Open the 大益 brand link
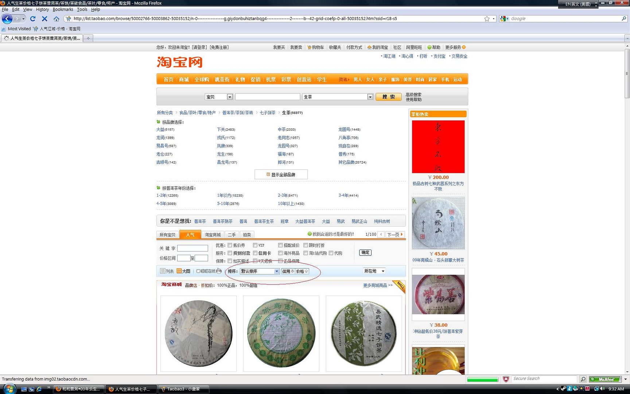The height and width of the screenshot is (394, 630). [x=160, y=130]
